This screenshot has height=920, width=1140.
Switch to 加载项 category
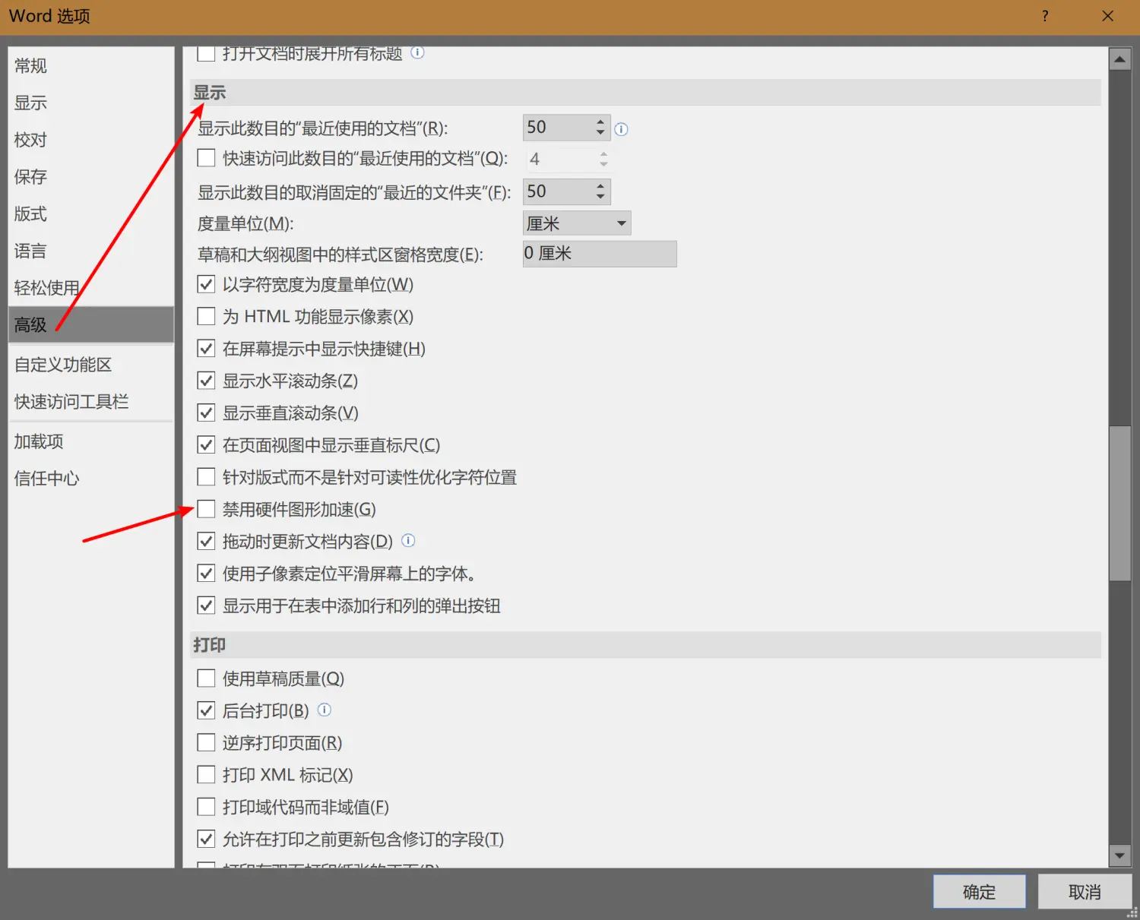click(91, 441)
